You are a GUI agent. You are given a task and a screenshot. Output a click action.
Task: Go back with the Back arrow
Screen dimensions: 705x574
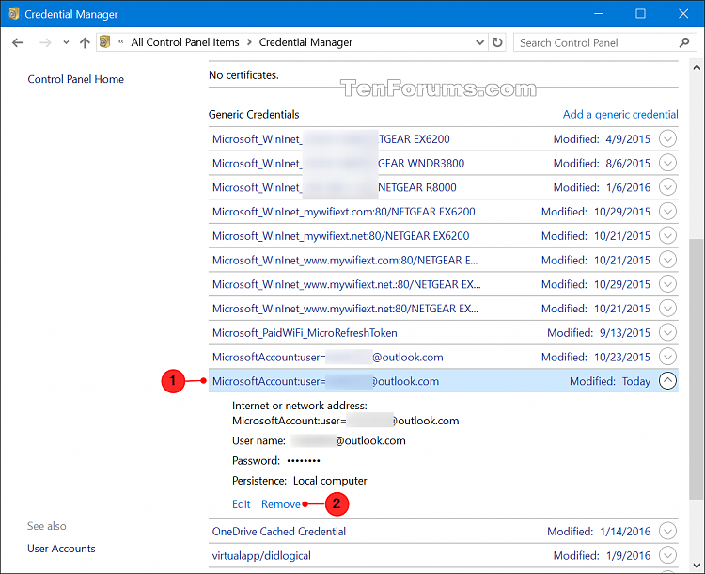click(x=18, y=42)
